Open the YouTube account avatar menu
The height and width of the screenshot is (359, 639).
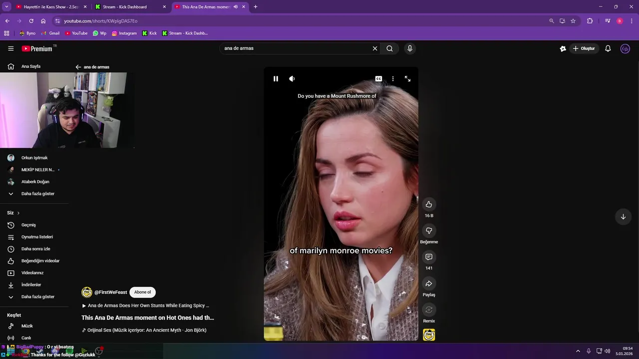point(625,48)
